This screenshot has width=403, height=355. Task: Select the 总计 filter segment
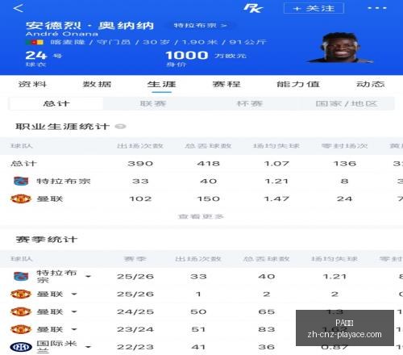(56, 103)
